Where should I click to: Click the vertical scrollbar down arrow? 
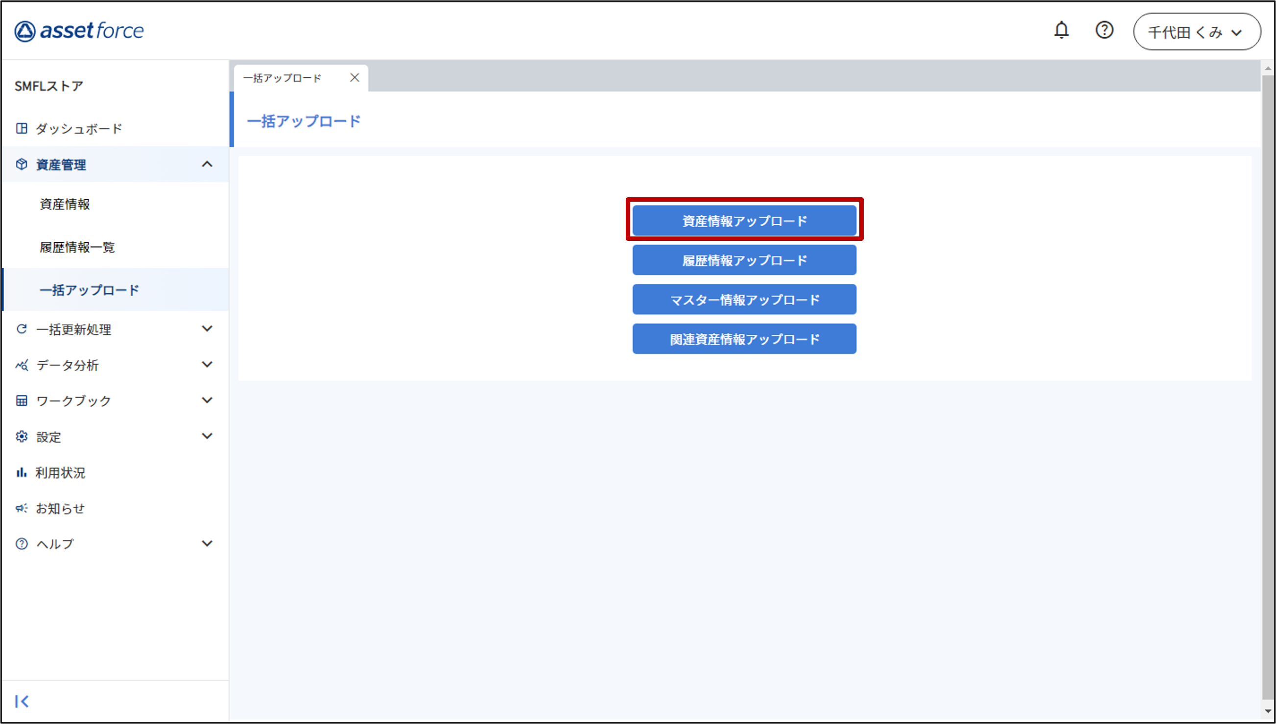click(1268, 711)
